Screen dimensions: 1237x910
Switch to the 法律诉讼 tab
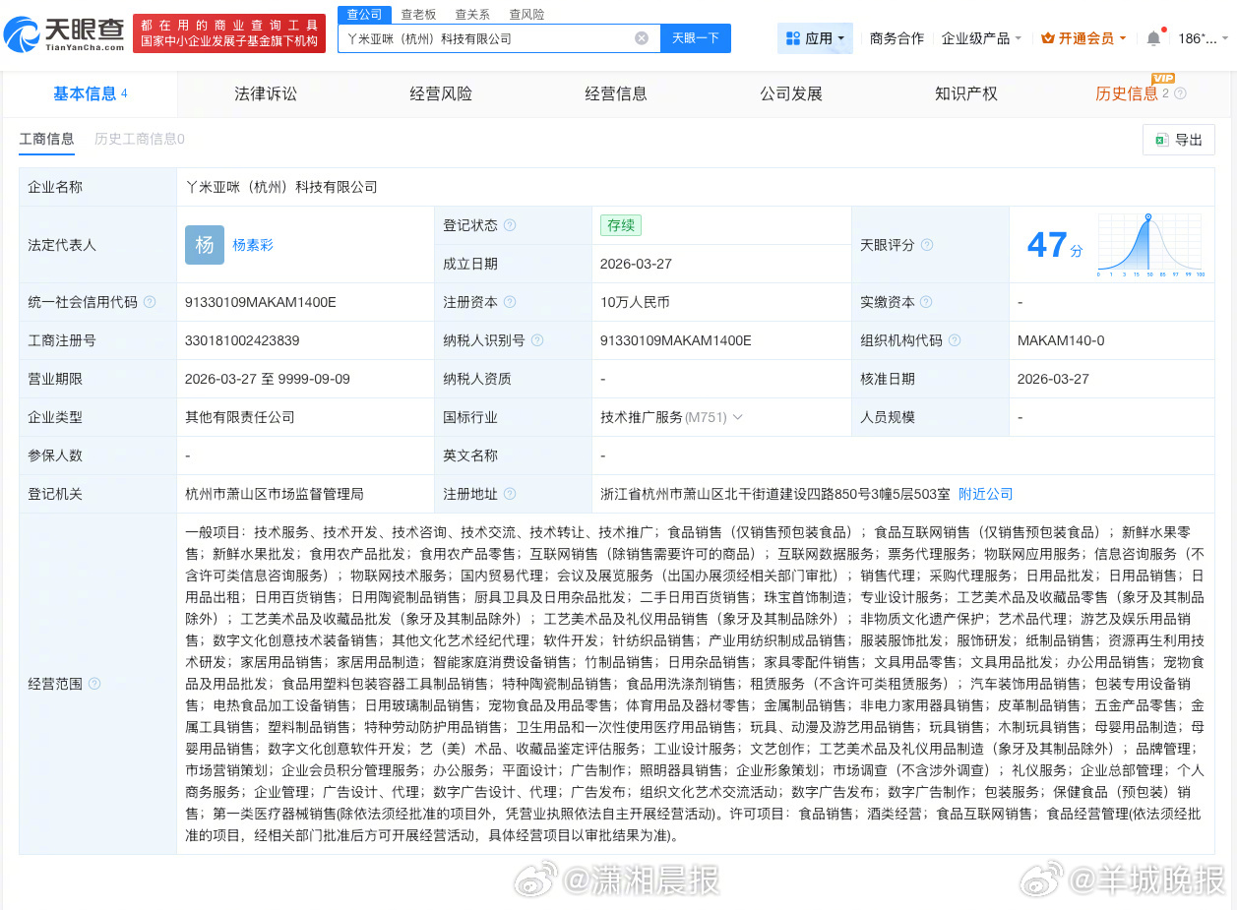coord(266,93)
